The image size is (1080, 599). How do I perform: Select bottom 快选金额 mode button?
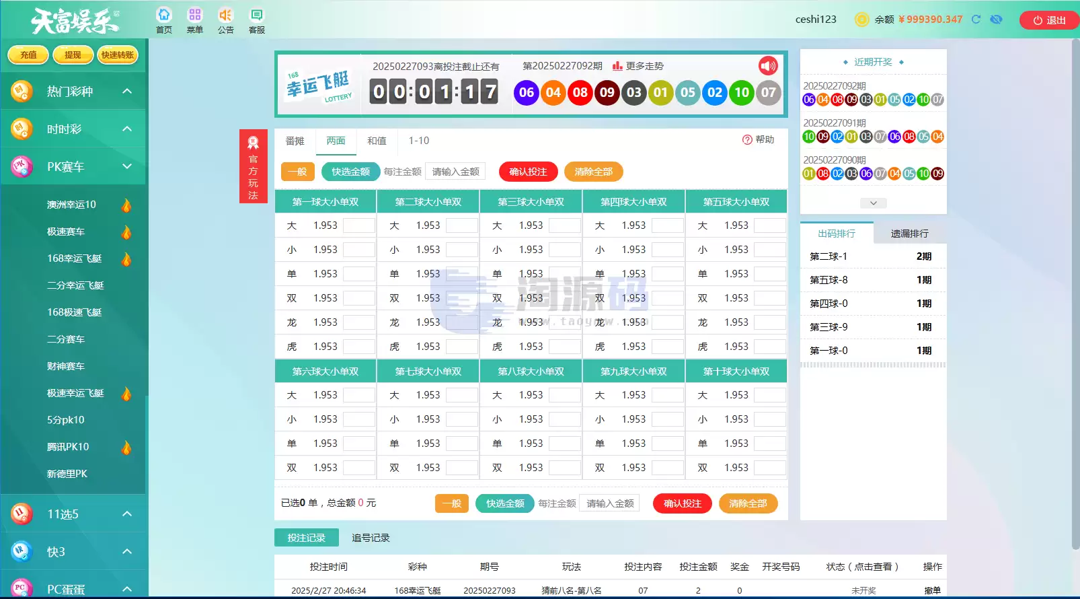(506, 503)
